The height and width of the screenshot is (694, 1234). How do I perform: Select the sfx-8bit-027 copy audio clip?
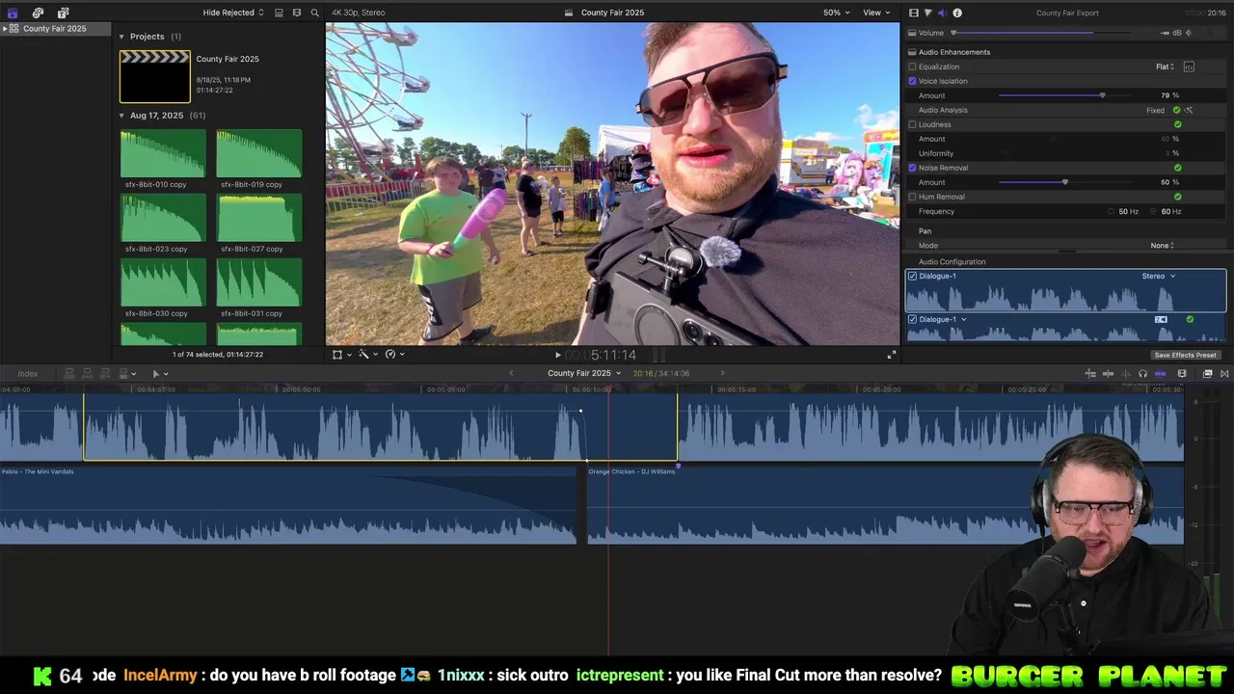258,219
